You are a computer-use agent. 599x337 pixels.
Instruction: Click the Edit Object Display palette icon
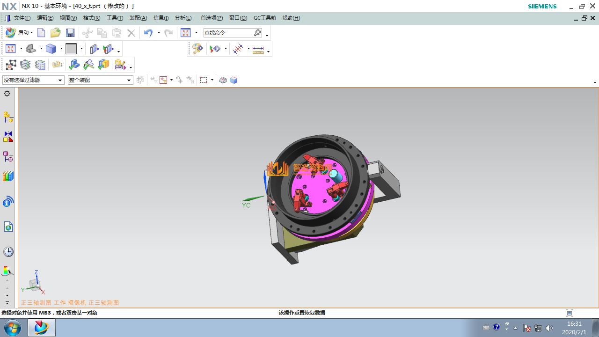click(x=197, y=49)
